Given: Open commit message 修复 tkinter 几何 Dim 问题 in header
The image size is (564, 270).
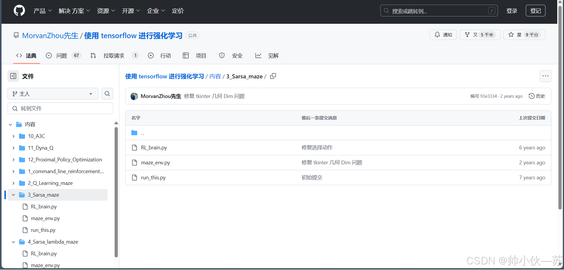Looking at the screenshot, I should 214,96.
